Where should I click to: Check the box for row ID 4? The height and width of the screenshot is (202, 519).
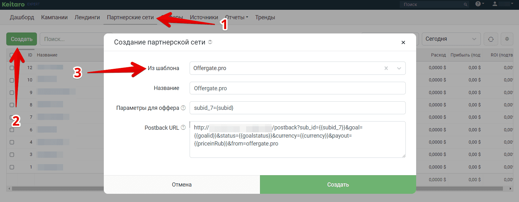pyautogui.click(x=12, y=142)
